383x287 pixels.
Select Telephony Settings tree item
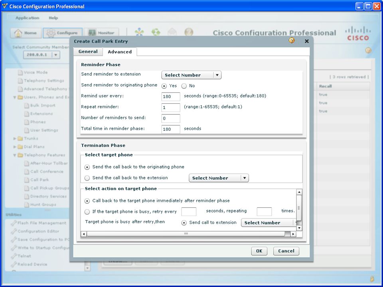[x=44, y=81]
